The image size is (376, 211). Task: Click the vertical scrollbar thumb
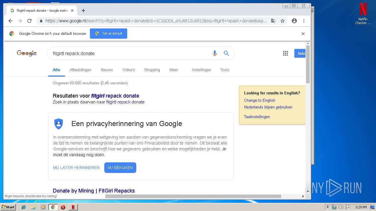pyautogui.click(x=308, y=64)
